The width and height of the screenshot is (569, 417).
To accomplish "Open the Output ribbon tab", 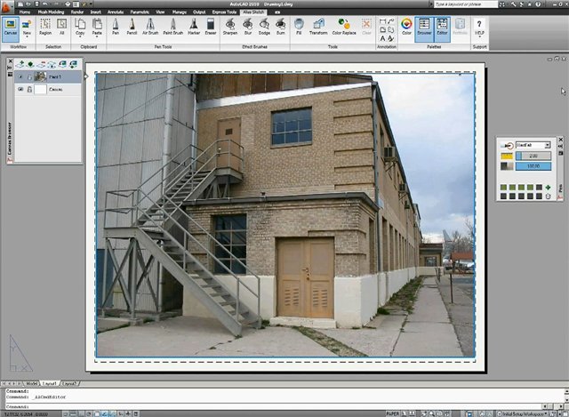I will pos(199,12).
